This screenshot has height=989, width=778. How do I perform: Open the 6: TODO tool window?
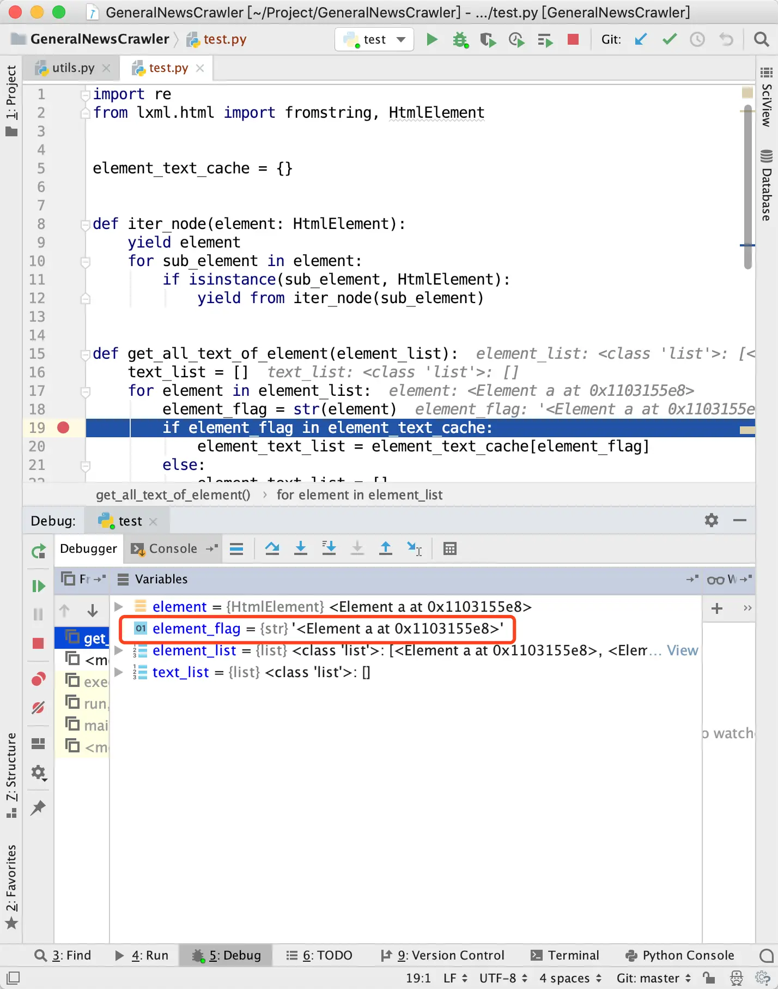point(319,955)
